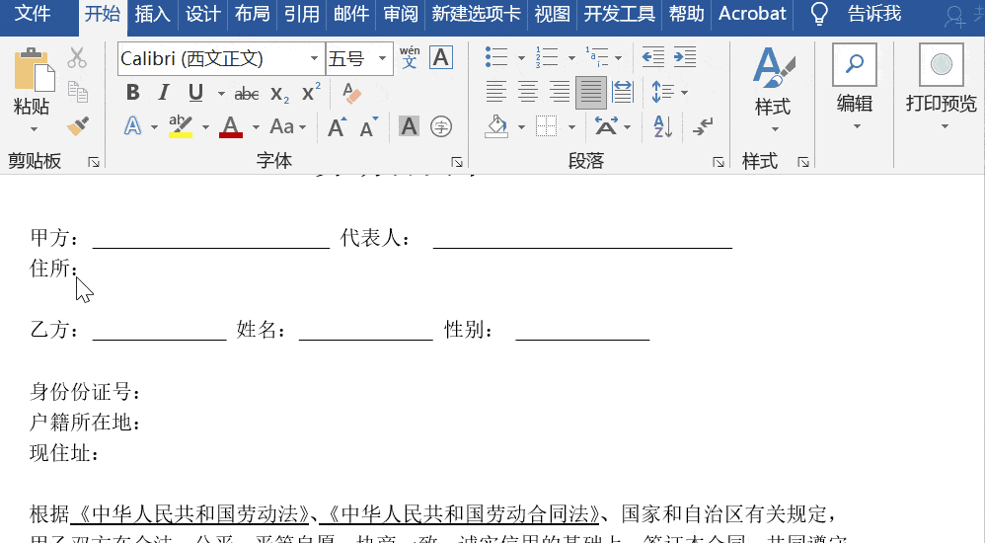Screen dimensions: 985x543
Task: Cut selection with the scissors icon
Action: tap(77, 58)
